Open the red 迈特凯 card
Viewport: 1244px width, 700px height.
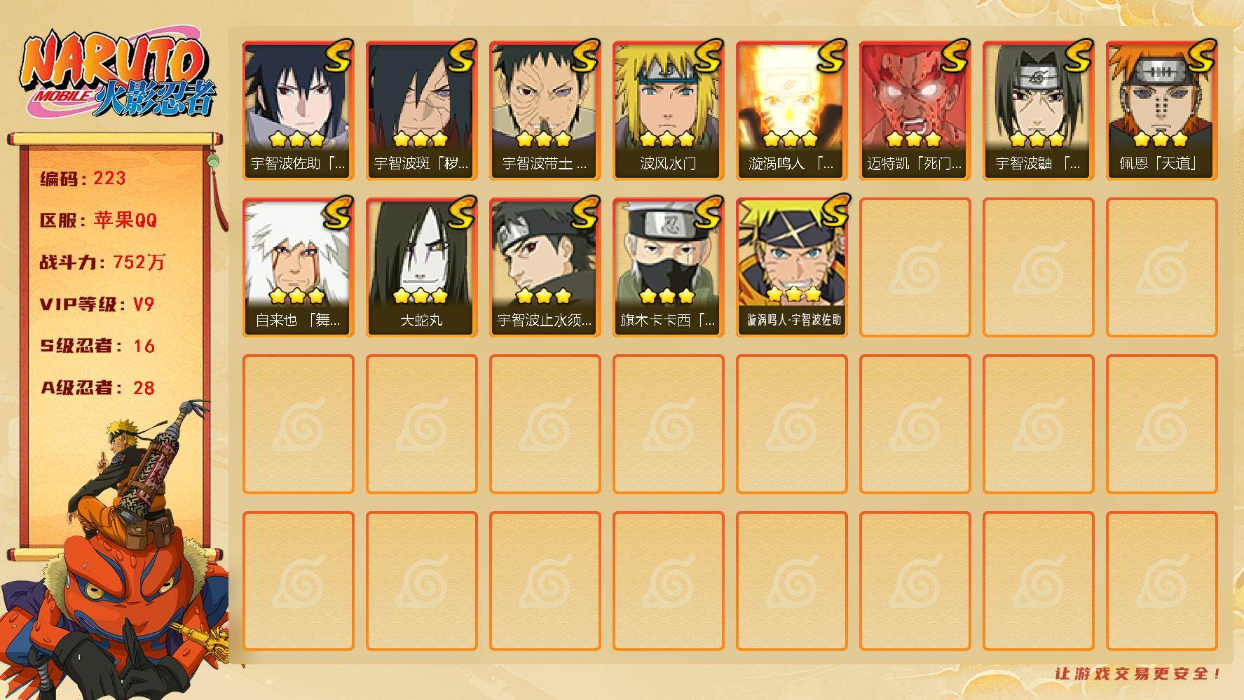coord(915,111)
